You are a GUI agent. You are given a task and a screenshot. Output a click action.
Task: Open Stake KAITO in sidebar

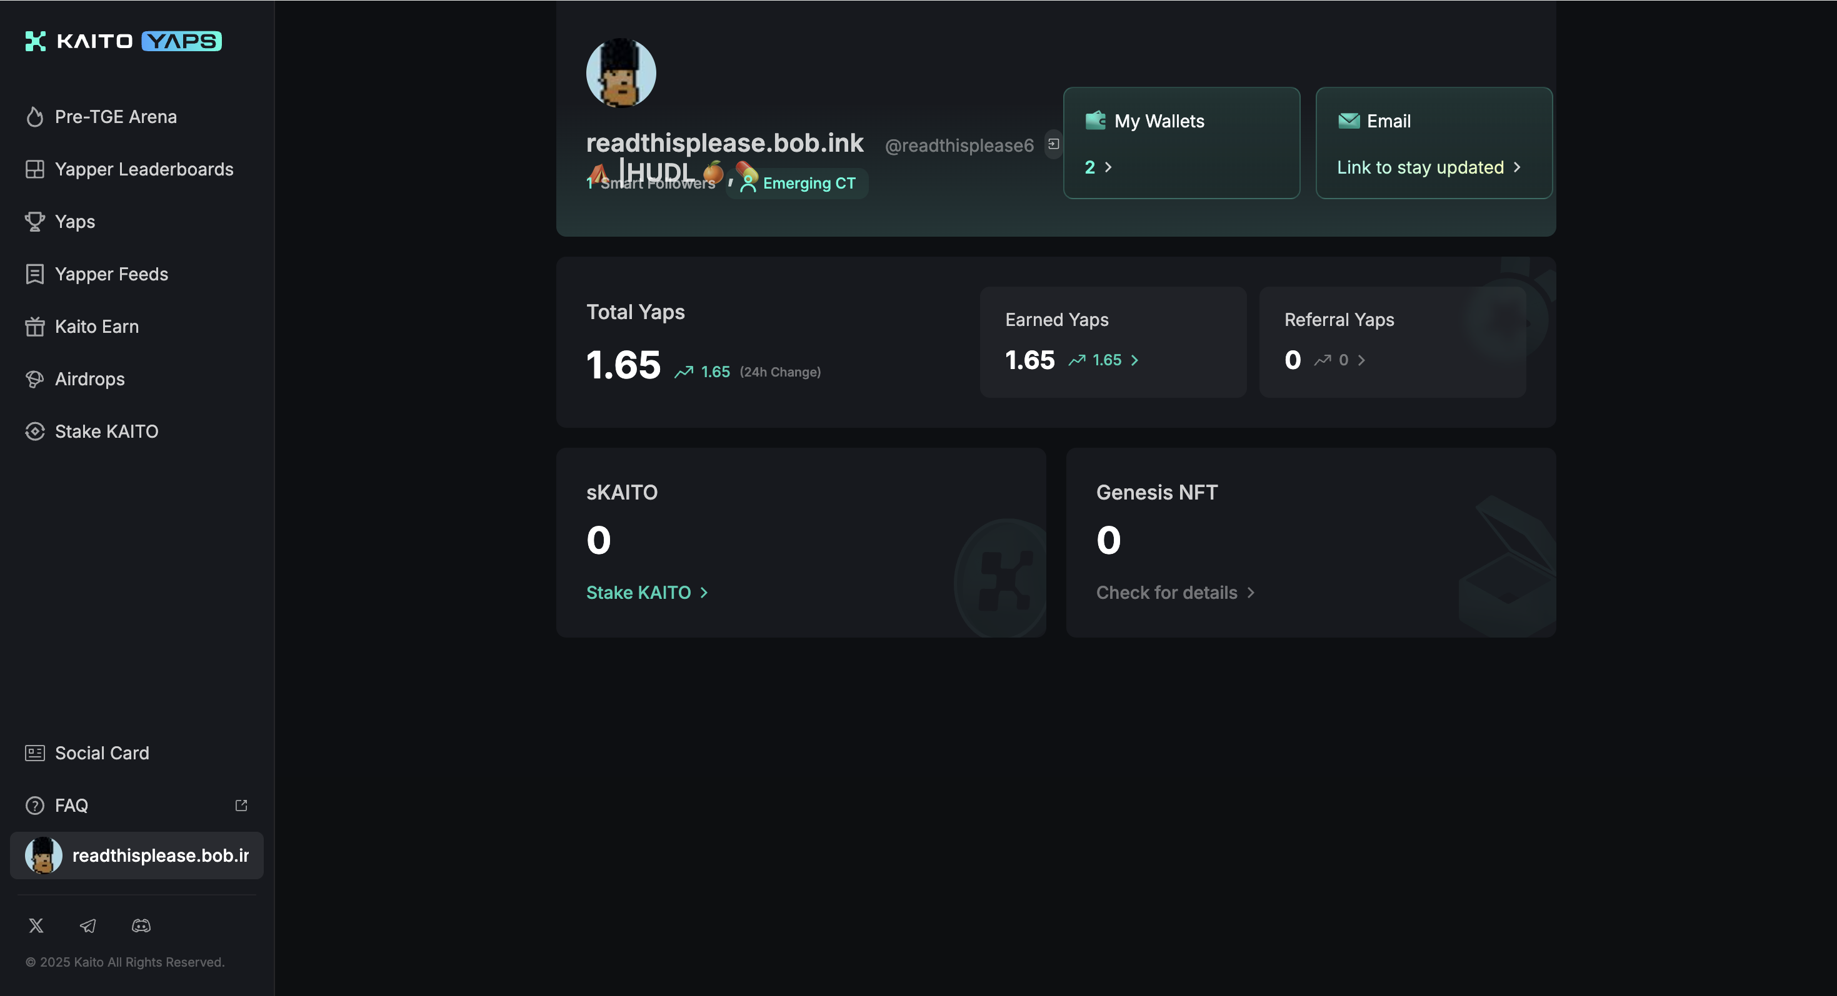click(137, 431)
